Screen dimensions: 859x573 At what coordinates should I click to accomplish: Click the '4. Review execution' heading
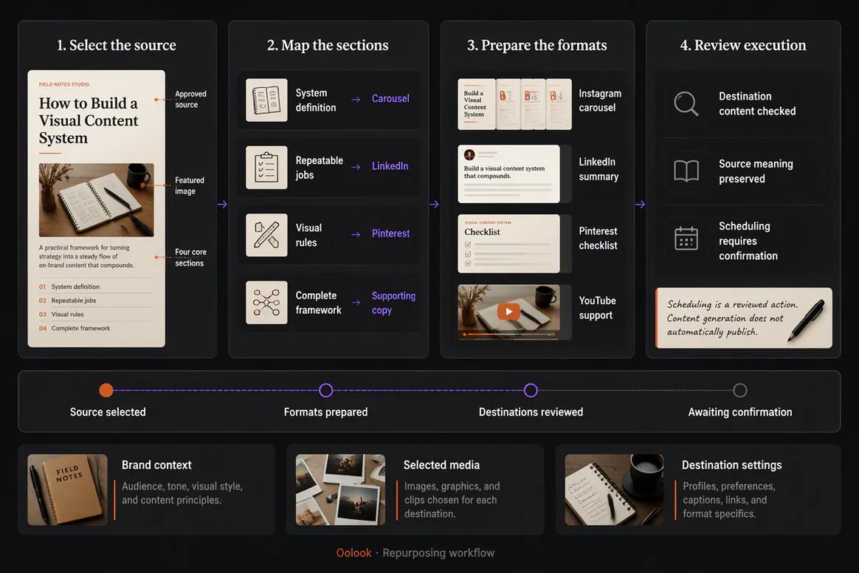point(743,45)
